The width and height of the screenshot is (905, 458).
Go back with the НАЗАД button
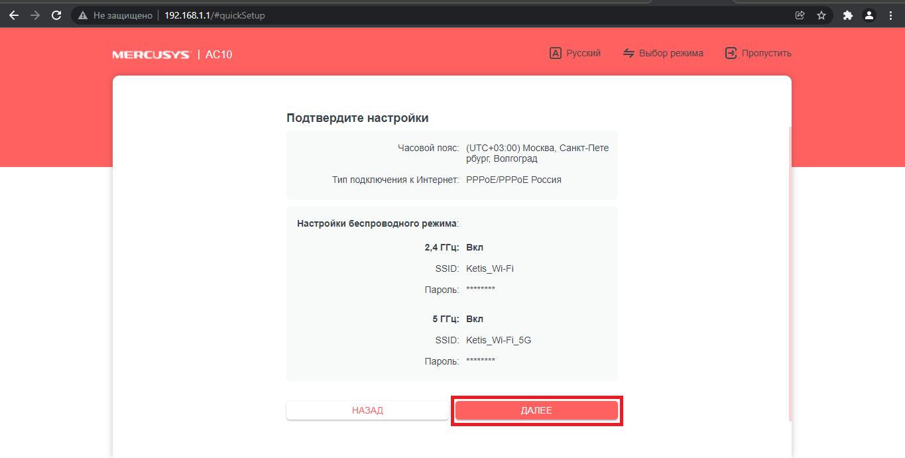(x=367, y=410)
